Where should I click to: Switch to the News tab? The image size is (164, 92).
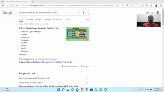coord(38,19)
